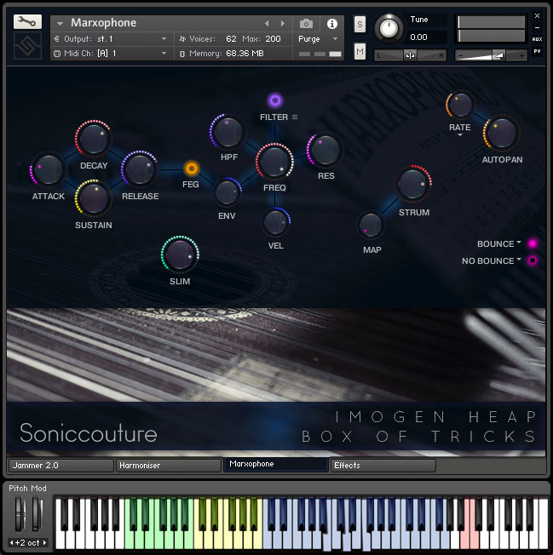The height and width of the screenshot is (555, 553).
Task: Select previous instrument with left arrow
Action: (267, 23)
